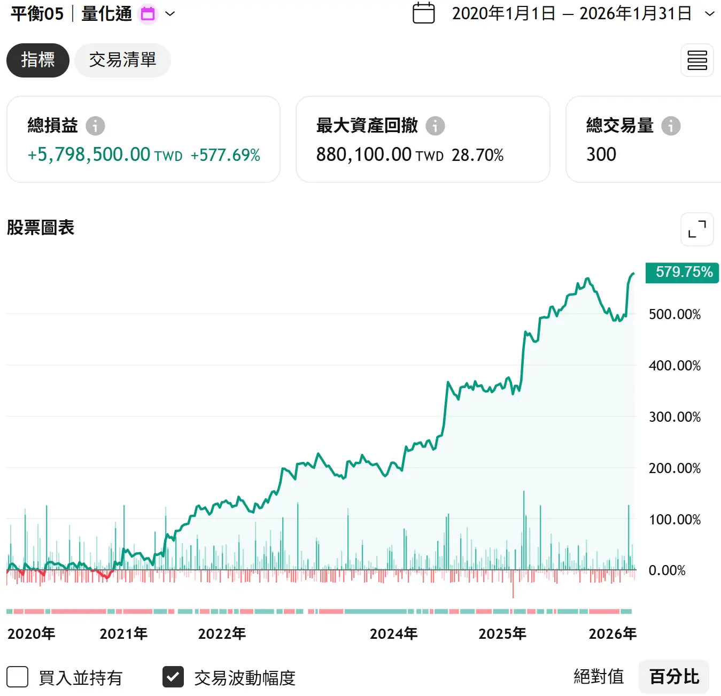Click the 579.75% current value label
Viewport: 721px width, 696px height.
click(x=683, y=272)
